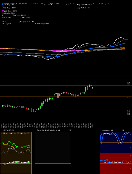Click the 'MACD: 14.8' readout

point(7,17)
